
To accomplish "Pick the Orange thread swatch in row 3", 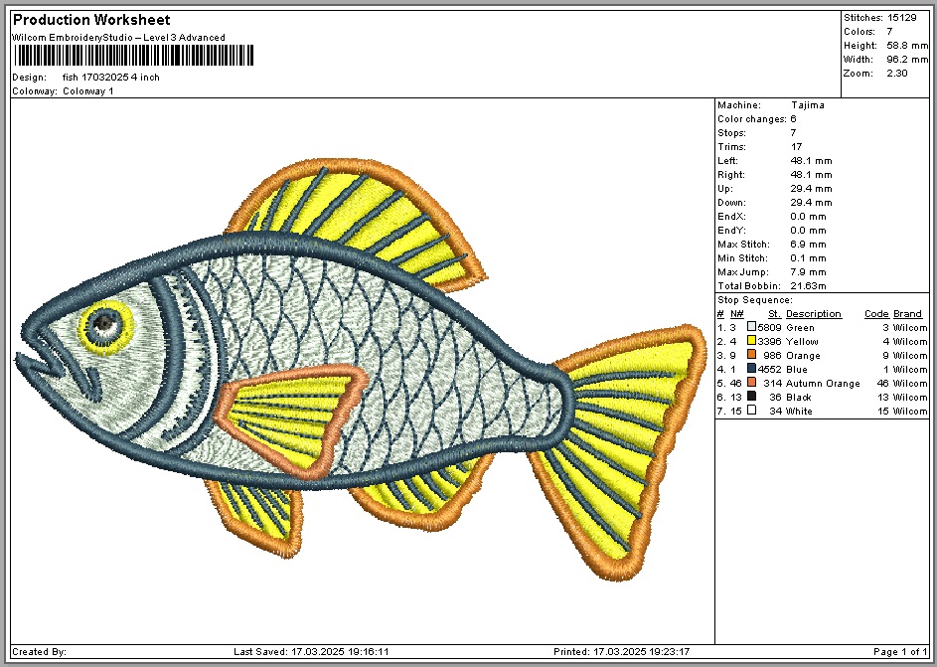I will (751, 355).
